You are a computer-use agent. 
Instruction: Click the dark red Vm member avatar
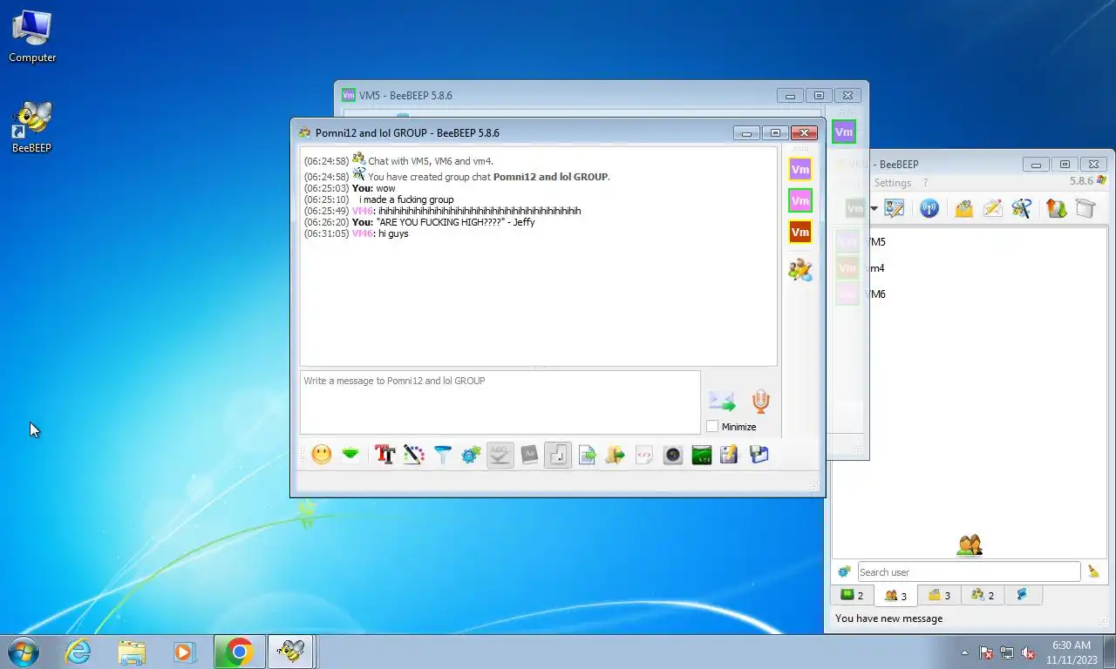point(800,232)
